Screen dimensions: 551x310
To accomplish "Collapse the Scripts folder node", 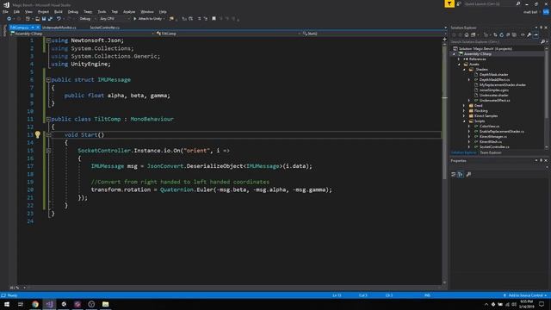I will (464, 121).
